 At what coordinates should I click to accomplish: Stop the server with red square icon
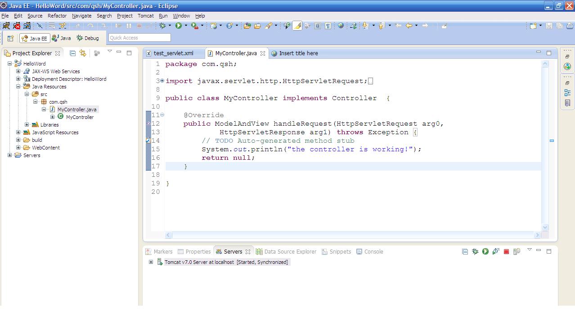point(506,251)
